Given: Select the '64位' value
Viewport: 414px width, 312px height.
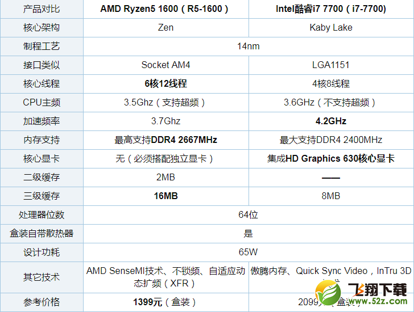Looking at the screenshot, I should pyautogui.click(x=249, y=215).
